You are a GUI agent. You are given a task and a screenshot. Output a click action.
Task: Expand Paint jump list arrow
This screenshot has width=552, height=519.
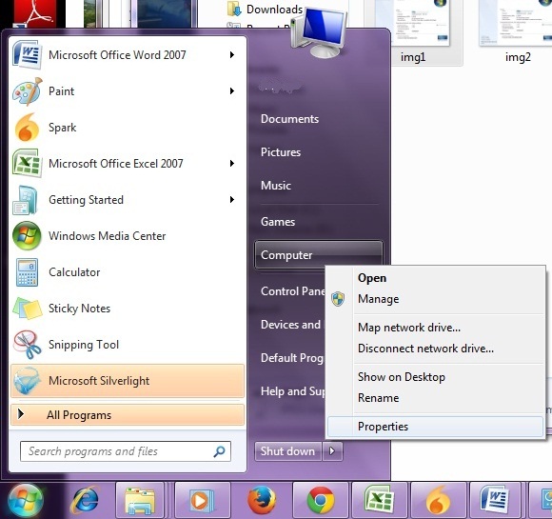[231, 91]
